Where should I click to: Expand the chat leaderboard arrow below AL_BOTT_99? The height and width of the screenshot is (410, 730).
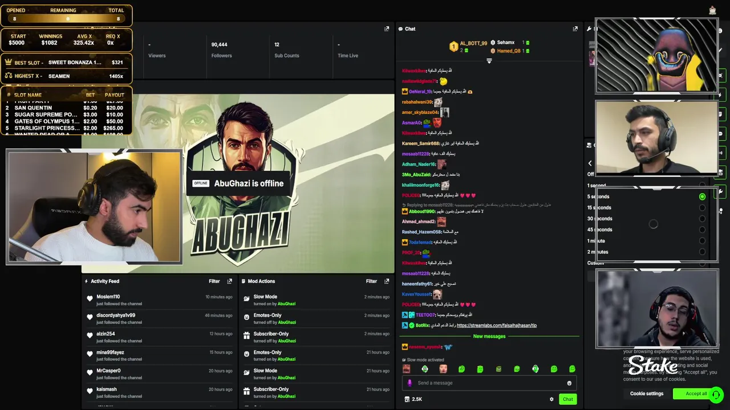click(x=489, y=61)
